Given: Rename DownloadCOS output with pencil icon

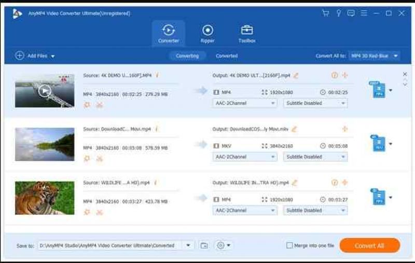Looking at the screenshot, I should pos(294,129).
